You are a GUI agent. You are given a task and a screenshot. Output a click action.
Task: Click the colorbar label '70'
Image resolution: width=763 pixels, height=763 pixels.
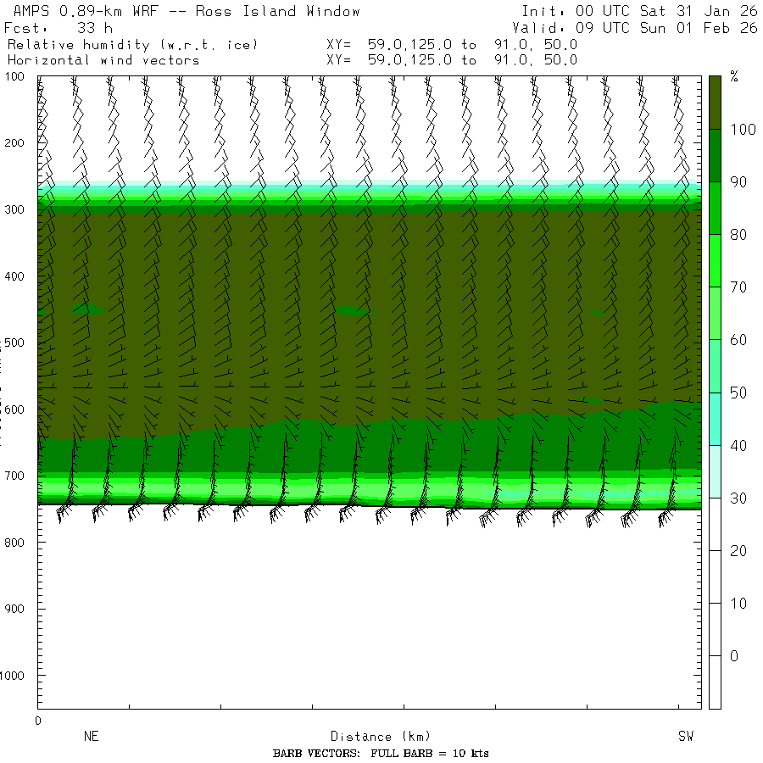point(738,287)
